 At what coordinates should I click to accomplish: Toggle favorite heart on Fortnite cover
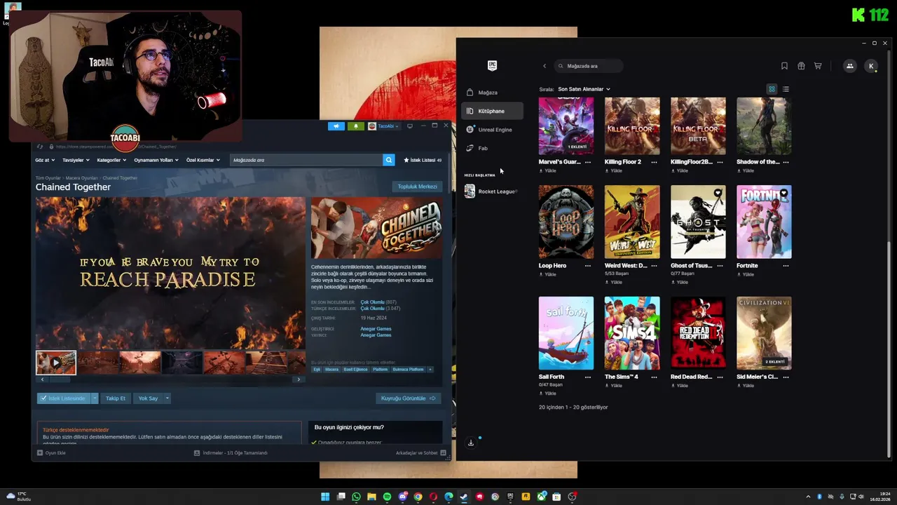(x=783, y=193)
